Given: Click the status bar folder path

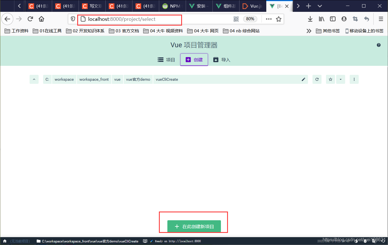Looking at the screenshot, I should (x=88, y=241).
